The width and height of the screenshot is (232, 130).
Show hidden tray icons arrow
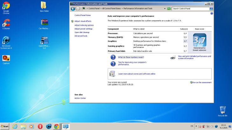[196, 126]
